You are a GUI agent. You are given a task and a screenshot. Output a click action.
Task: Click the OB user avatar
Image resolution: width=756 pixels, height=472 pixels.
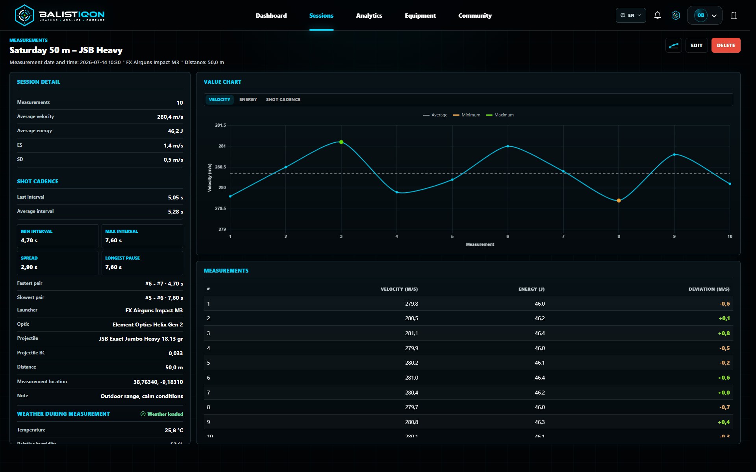700,15
